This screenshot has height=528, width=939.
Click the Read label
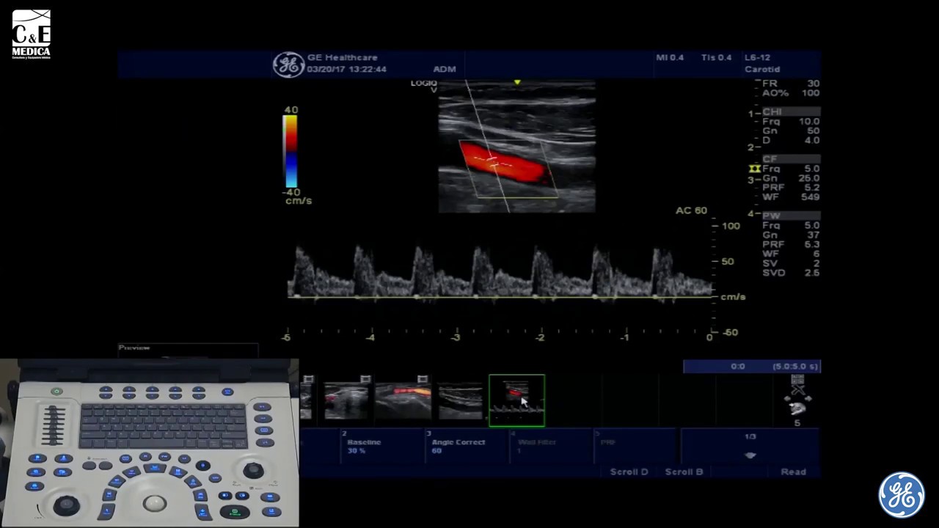793,472
